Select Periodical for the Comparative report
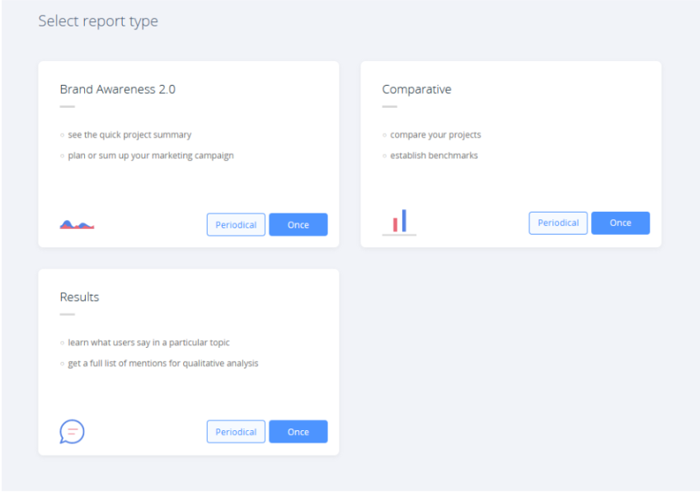Image resolution: width=700 pixels, height=492 pixels. point(558,223)
